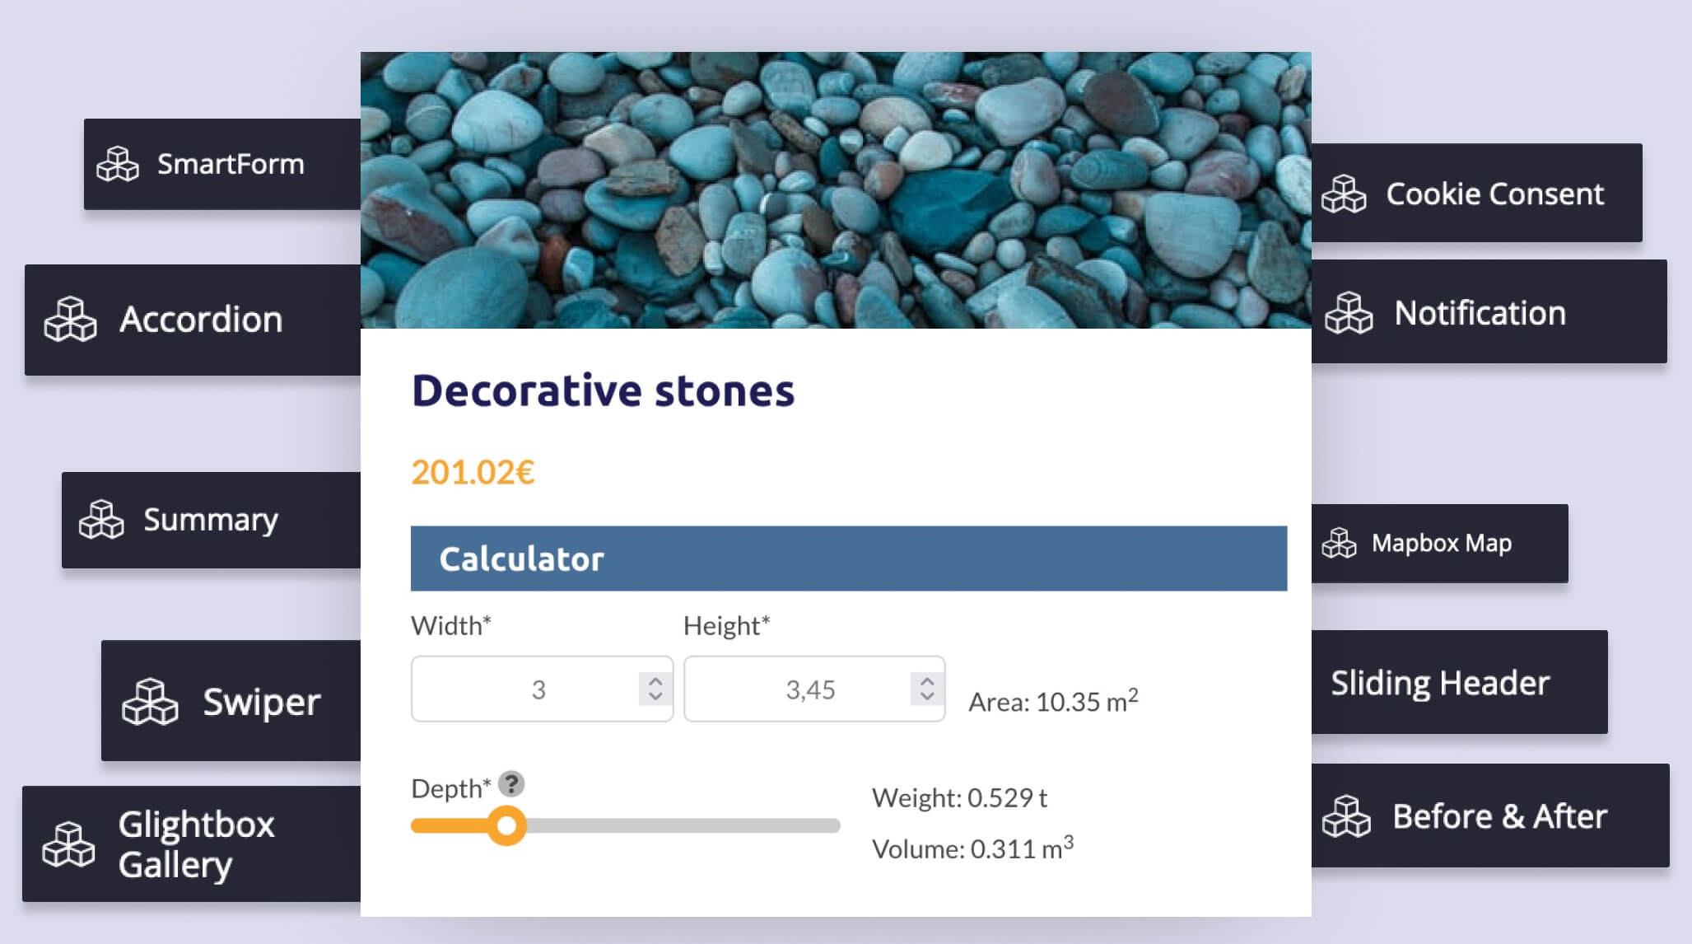Click the Calculator section header bar
Screen dimensions: 1692x944
pyautogui.click(x=849, y=558)
